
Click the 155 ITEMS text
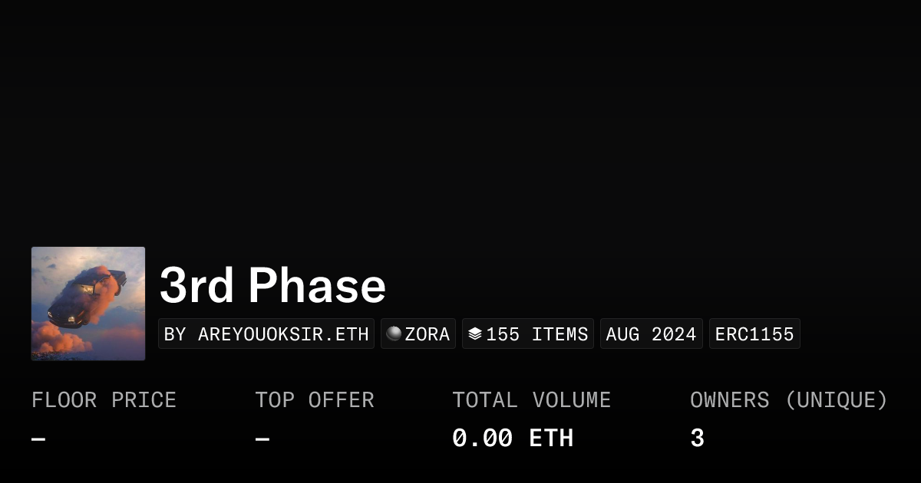[537, 334]
